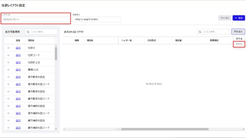Click drag handle icon for 貸方勘定科目コード row
The width and height of the screenshot is (246, 138).
(8, 99)
